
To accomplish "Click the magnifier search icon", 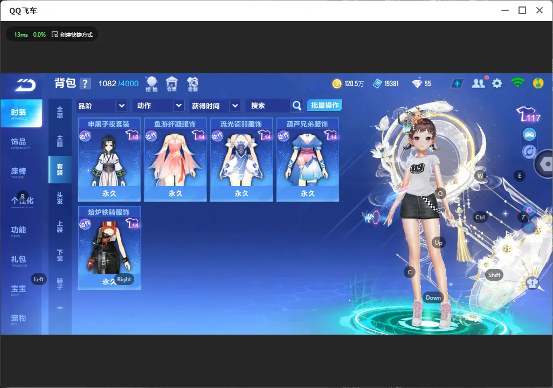I will click(x=297, y=106).
